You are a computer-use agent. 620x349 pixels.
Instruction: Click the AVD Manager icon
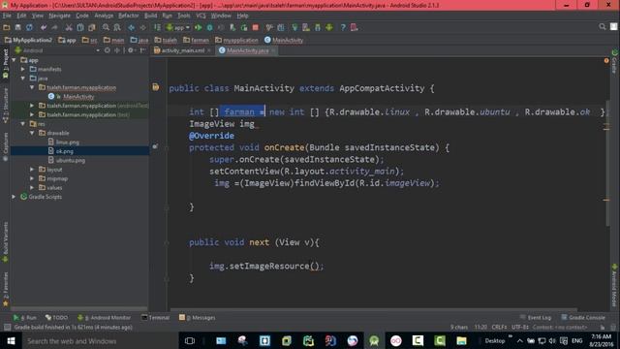[306, 27]
